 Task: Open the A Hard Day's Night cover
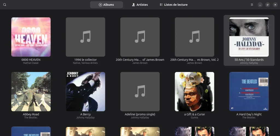(249, 92)
